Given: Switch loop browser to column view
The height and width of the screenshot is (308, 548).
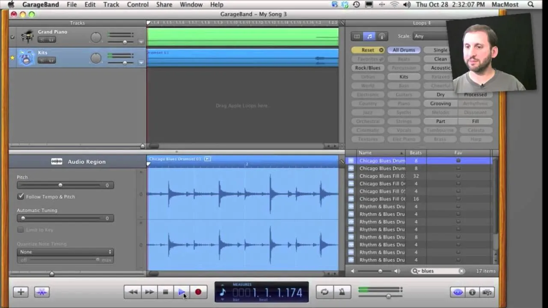Looking at the screenshot, I should pos(357,36).
